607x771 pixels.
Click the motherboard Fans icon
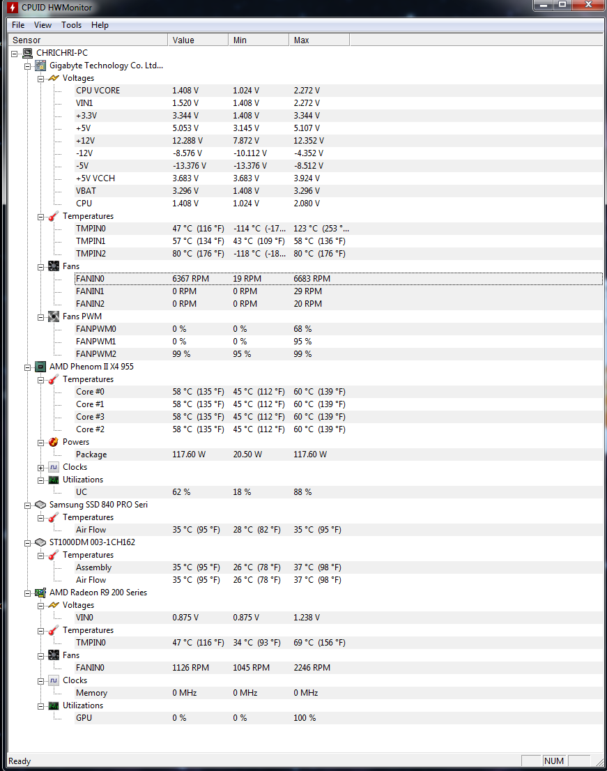54,266
